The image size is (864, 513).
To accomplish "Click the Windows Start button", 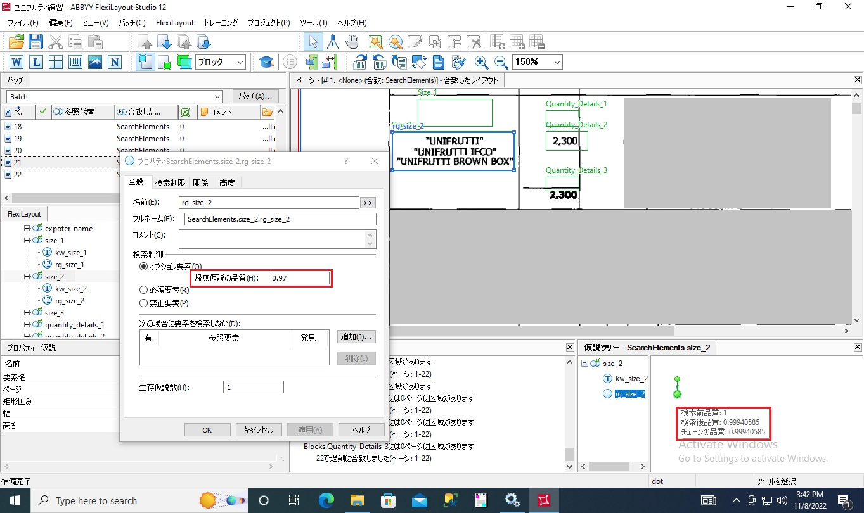I will [x=15, y=500].
